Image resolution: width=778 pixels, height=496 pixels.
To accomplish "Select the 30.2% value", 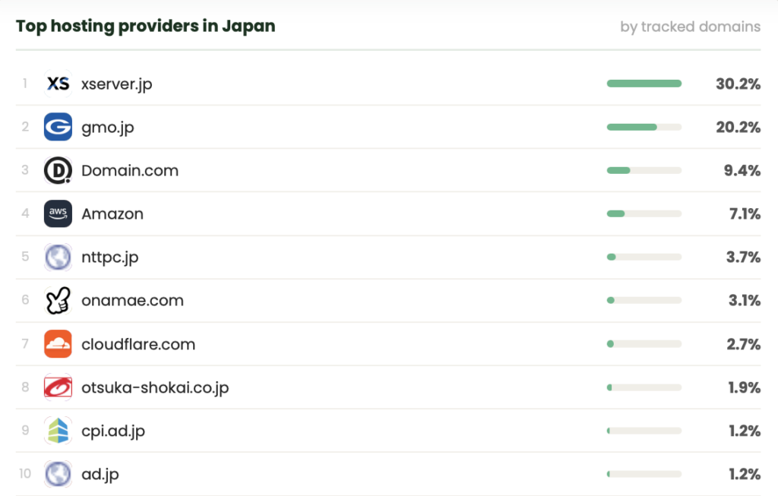I will click(738, 84).
